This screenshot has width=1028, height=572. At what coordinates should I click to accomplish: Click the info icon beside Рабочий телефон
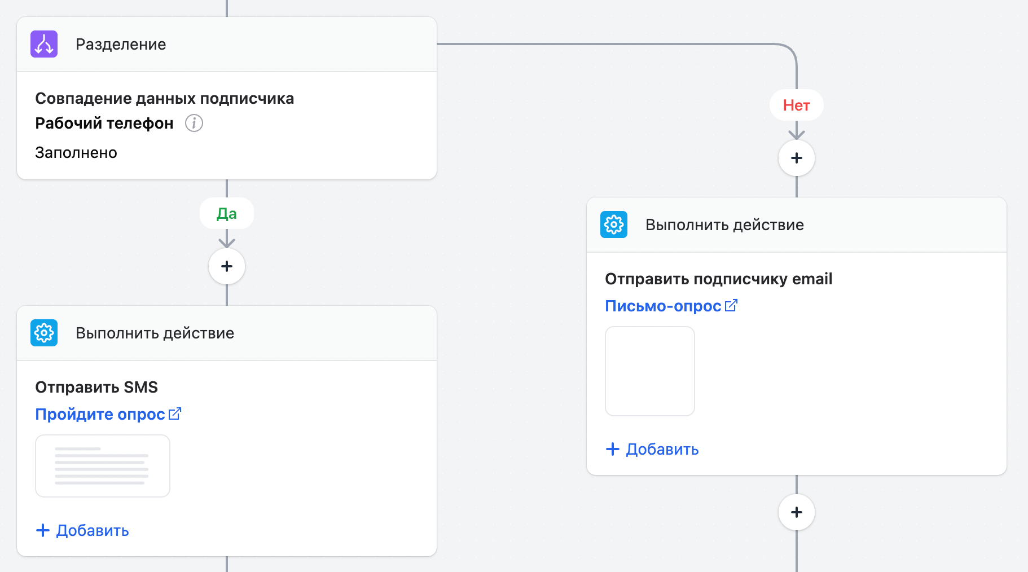click(x=194, y=123)
